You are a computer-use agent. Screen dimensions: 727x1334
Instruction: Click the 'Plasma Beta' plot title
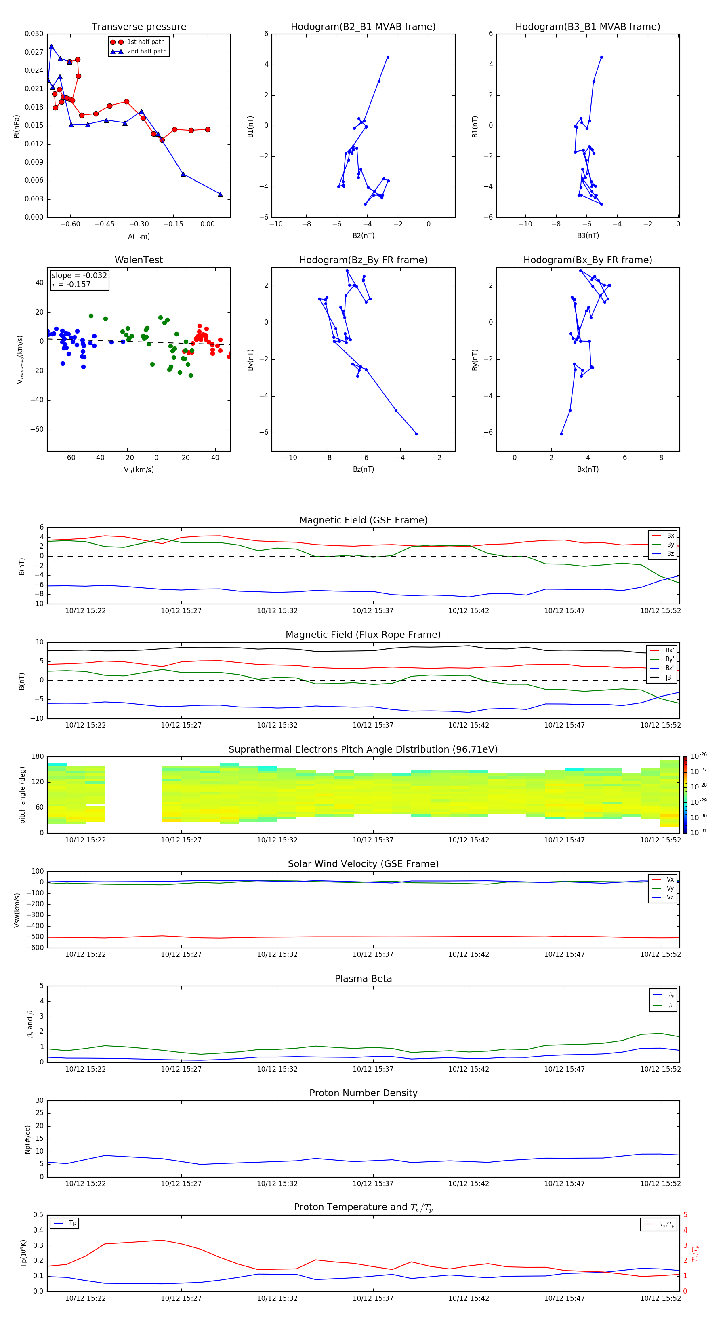coord(363,979)
